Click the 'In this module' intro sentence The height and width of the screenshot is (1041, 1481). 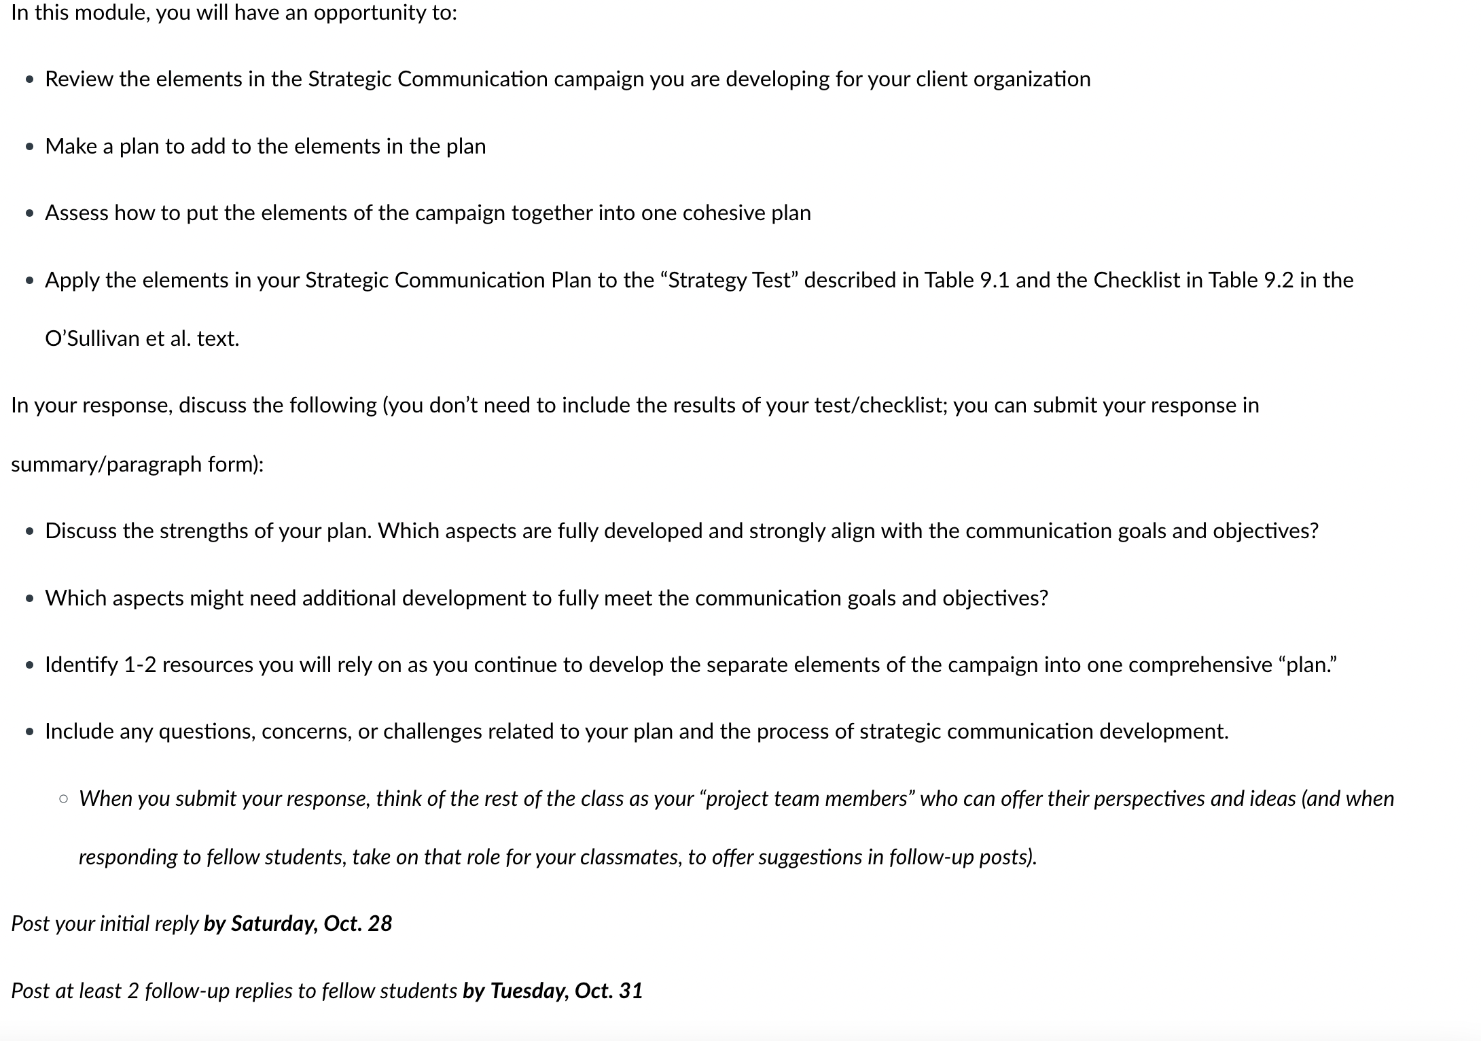234,13
